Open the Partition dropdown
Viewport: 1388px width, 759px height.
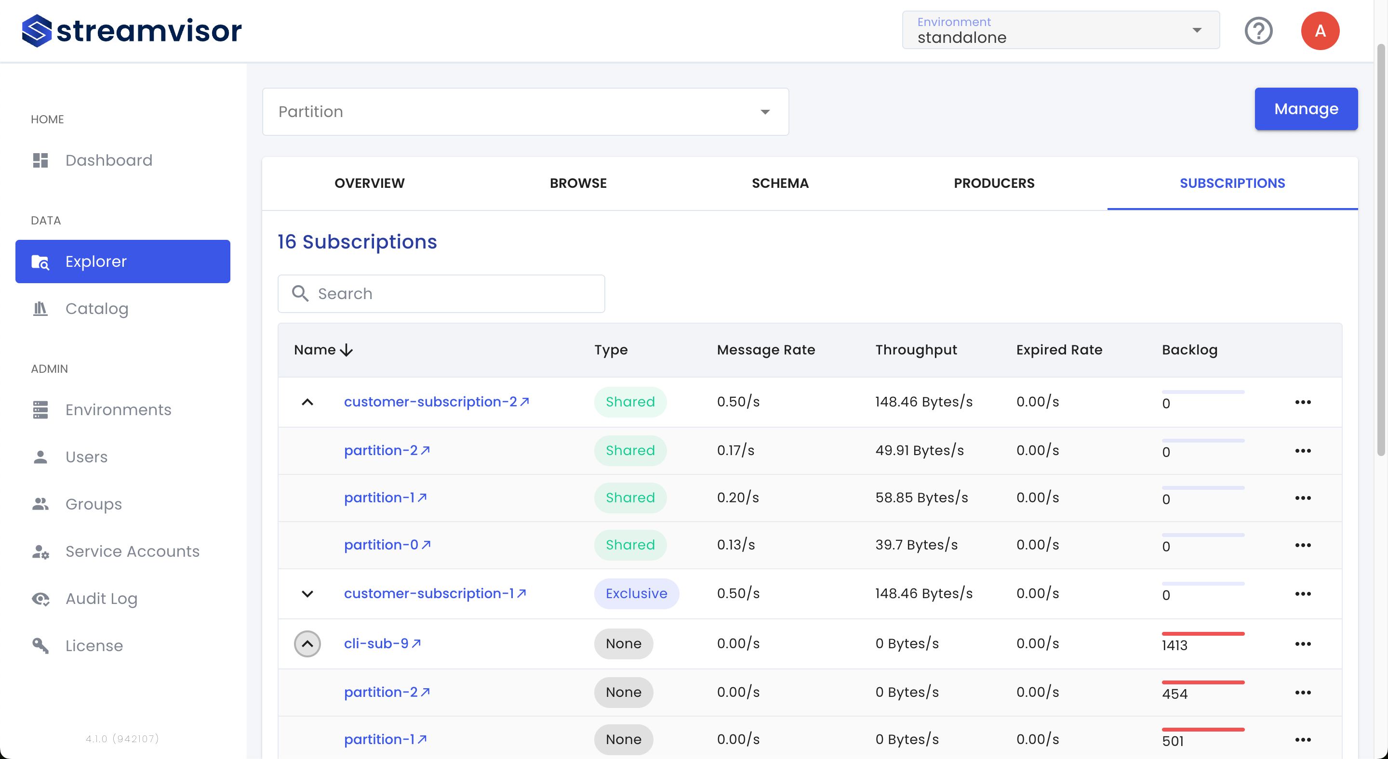[525, 112]
